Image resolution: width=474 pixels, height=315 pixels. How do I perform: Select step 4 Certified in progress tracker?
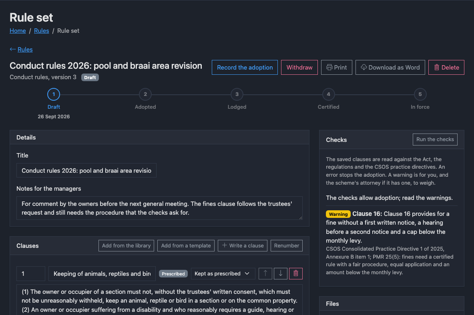point(329,94)
